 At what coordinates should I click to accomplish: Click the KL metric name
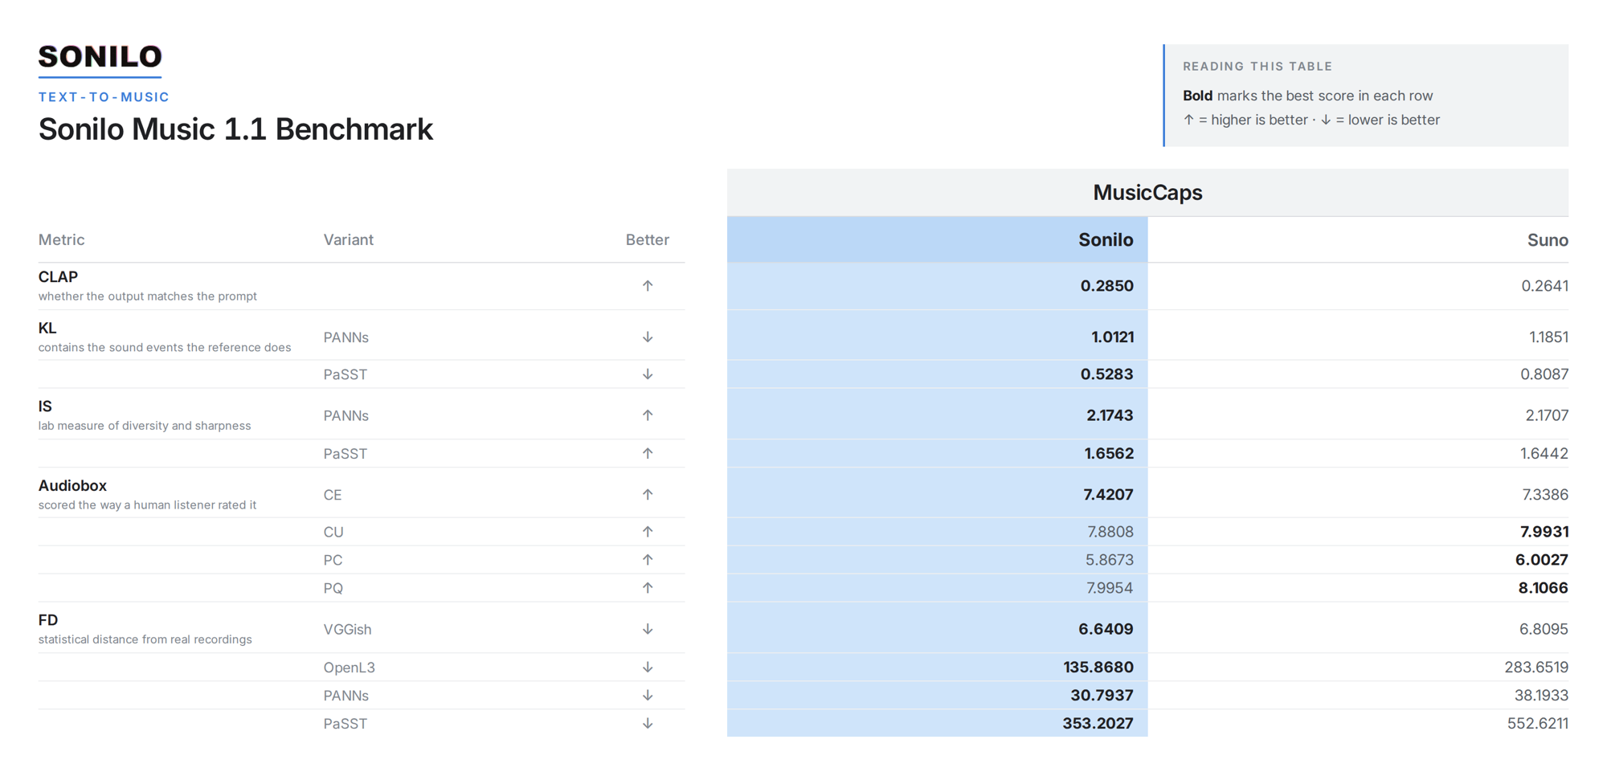(x=47, y=329)
